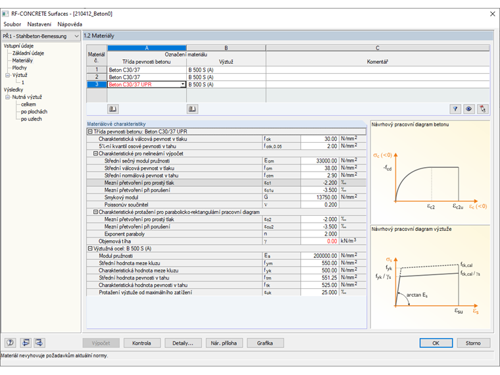Screen dimensions: 500x375
Task: Click Komentář cell of row 1
Action: pyautogui.click(x=378, y=70)
